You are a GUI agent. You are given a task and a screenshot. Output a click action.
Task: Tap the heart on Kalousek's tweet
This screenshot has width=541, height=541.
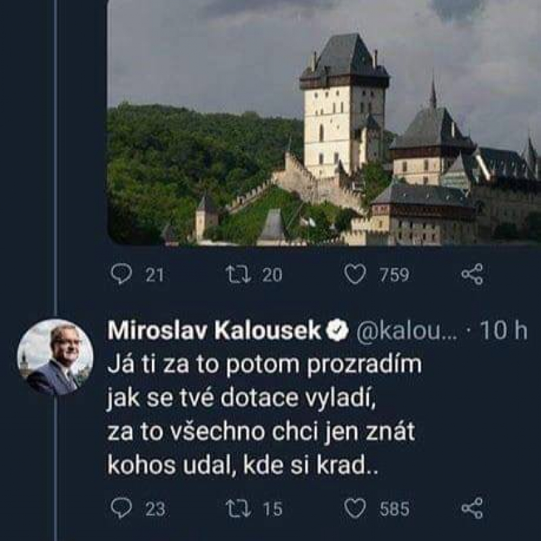(355, 509)
